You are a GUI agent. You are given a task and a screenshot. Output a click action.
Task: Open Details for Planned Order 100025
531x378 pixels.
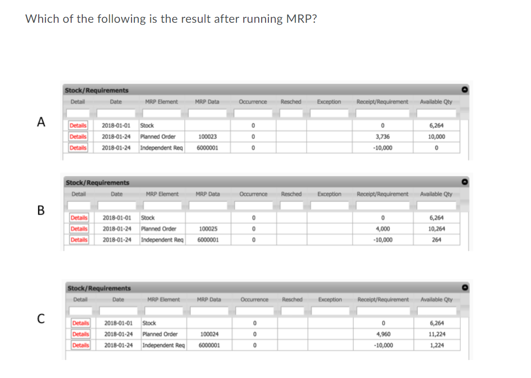coord(78,228)
